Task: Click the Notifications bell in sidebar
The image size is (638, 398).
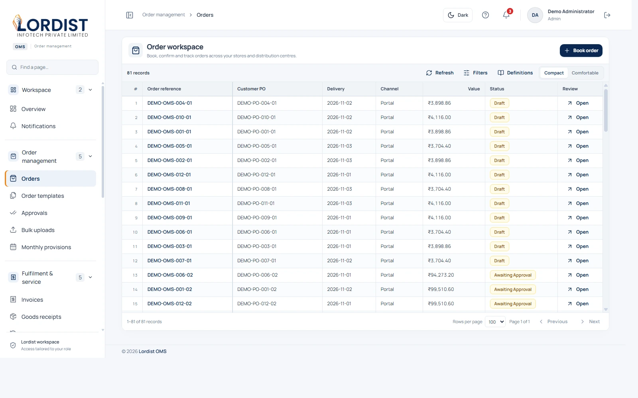Action: point(13,126)
